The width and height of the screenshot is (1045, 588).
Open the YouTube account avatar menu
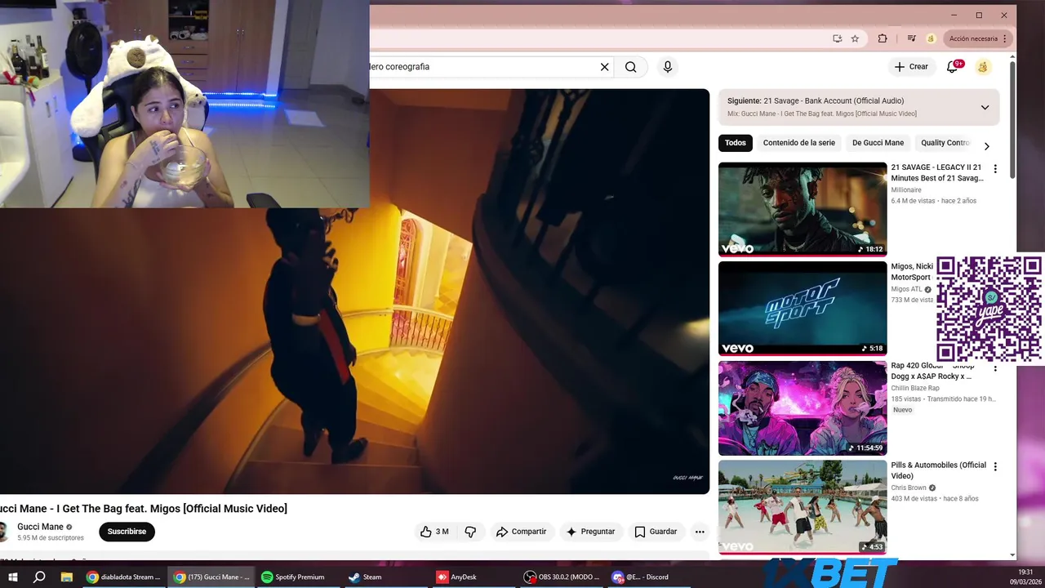(x=983, y=67)
